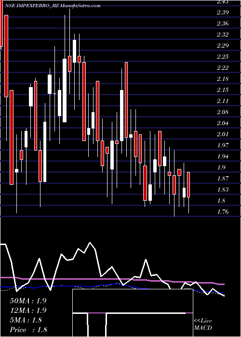Click the 1.8 price axis label
Screen dimensions: 241x337
tap(221, 201)
